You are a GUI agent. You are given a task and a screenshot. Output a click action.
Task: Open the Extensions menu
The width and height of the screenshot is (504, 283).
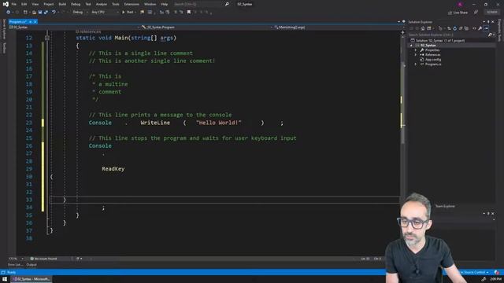[x=132, y=4]
